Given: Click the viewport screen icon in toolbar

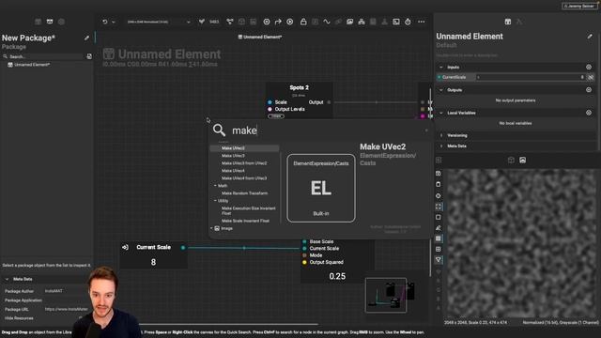Looking at the screenshot, I should click(396, 22).
